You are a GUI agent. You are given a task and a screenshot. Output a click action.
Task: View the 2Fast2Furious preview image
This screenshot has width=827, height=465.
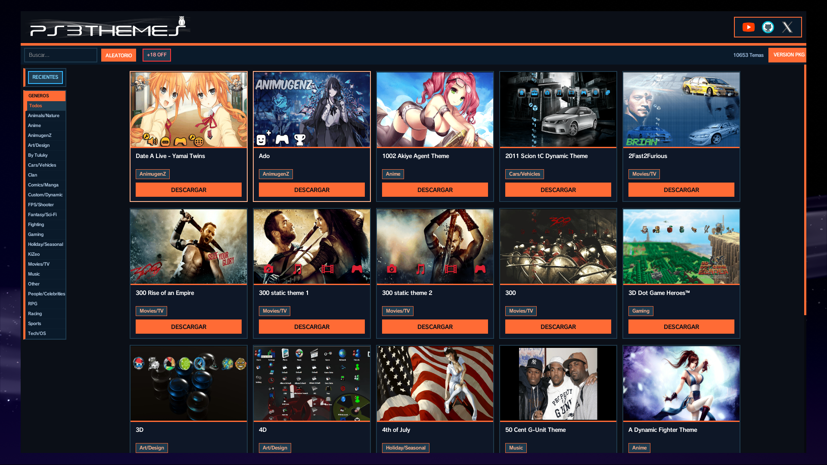tap(681, 109)
